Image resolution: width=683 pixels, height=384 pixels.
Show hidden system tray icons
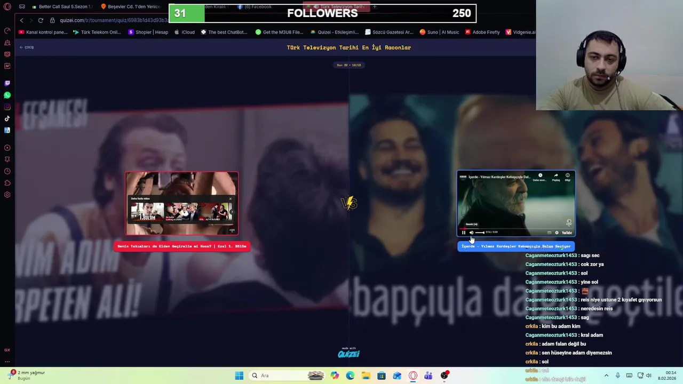pyautogui.click(x=606, y=375)
